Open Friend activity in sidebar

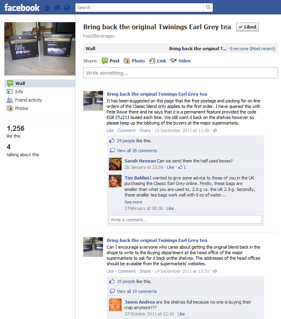[x=28, y=100]
